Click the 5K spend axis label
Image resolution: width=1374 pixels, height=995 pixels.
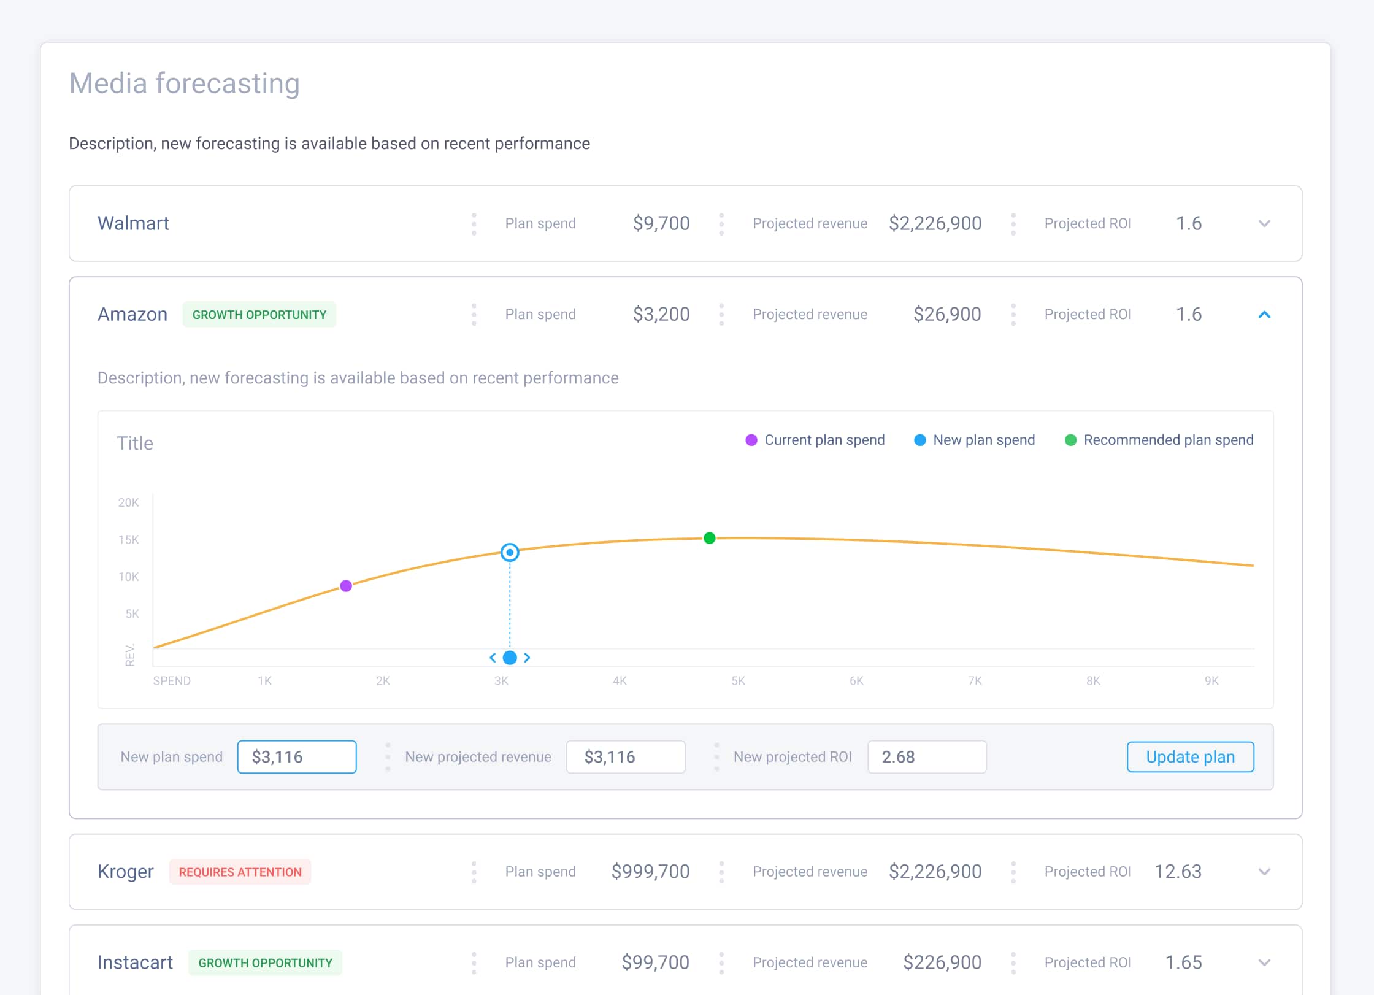[x=738, y=681]
